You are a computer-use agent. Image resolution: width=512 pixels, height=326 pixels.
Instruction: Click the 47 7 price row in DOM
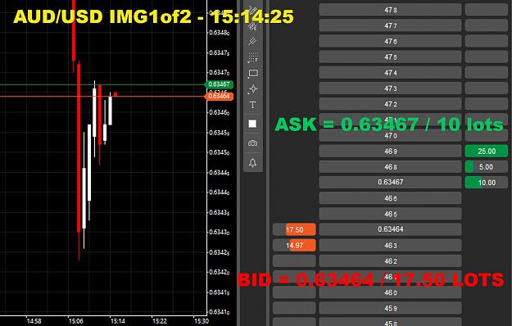click(390, 25)
